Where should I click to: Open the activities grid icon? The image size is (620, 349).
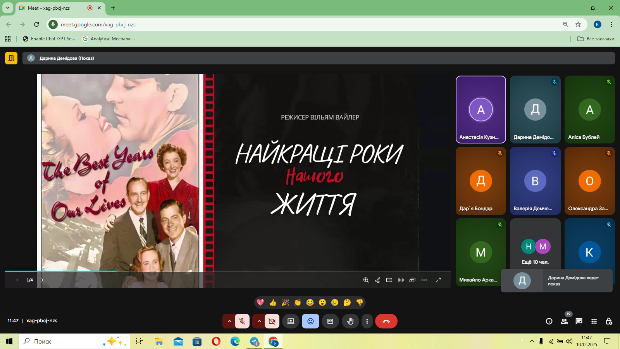594,321
